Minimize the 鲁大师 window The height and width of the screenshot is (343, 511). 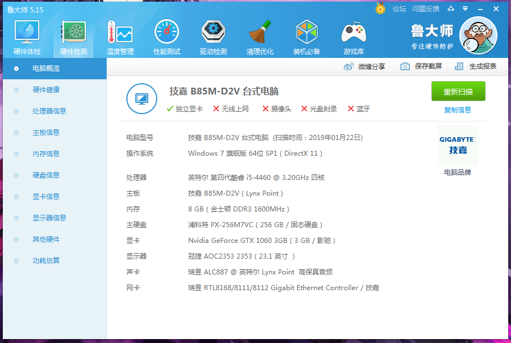[480, 9]
